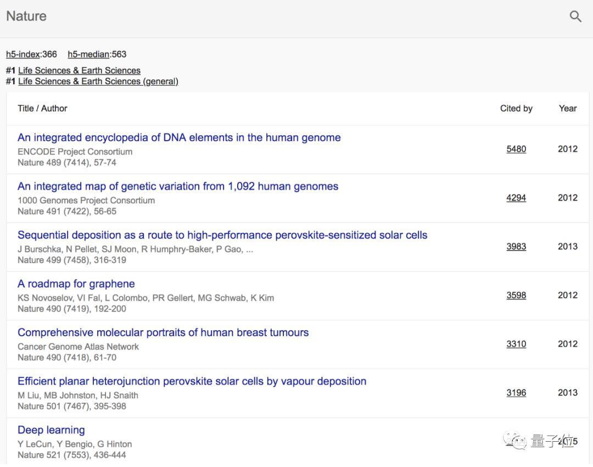Open the vapour deposition solar cells paper

point(192,381)
